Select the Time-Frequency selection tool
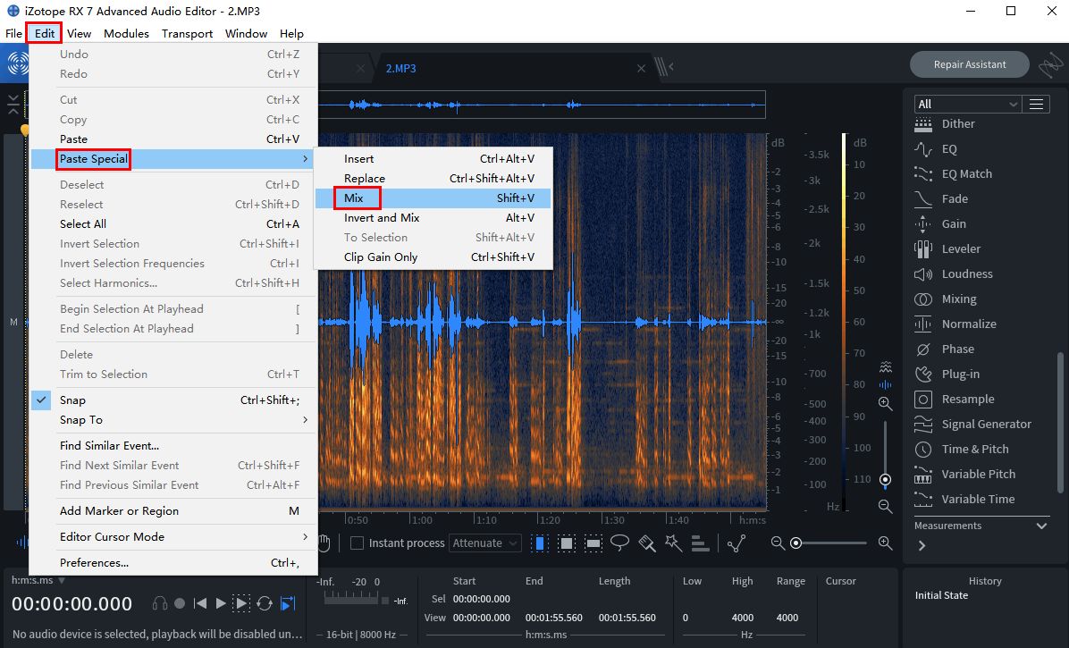1069x648 pixels. [x=567, y=543]
